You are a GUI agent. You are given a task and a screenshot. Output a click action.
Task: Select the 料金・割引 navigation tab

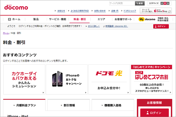tap(80, 19)
